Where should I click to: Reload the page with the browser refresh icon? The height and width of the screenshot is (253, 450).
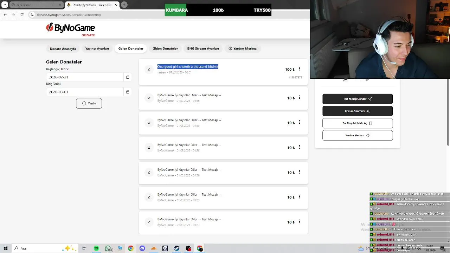(22, 15)
